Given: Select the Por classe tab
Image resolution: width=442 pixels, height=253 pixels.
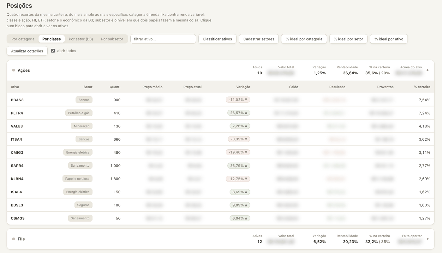Looking at the screenshot, I should point(51,39).
